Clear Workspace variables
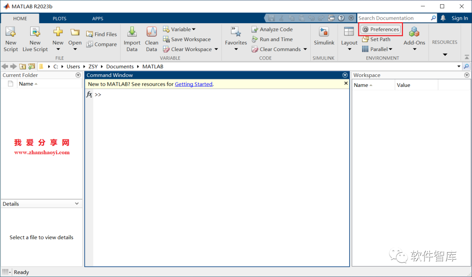Image resolution: width=472 pixels, height=277 pixels. (x=187, y=49)
